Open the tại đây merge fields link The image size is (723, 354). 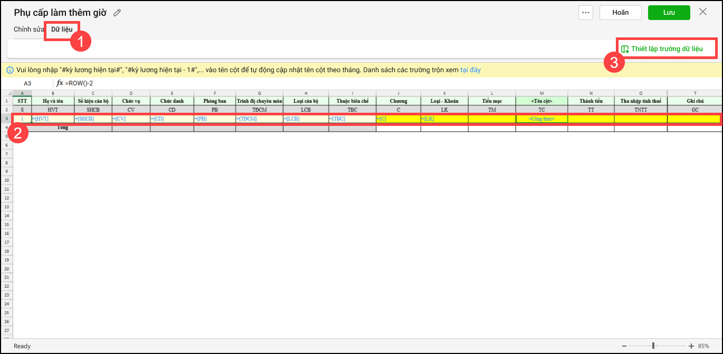(470, 70)
